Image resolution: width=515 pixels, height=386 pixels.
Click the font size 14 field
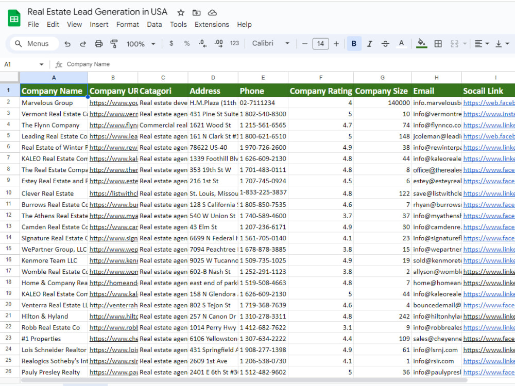[320, 44]
